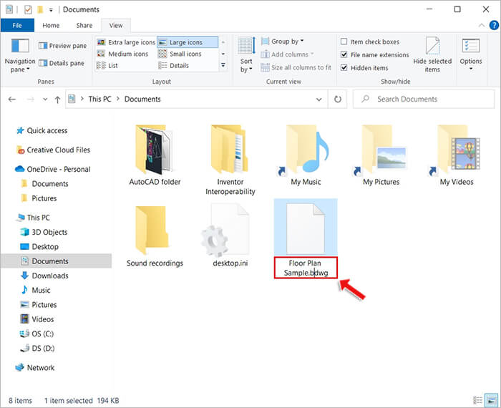This screenshot has height=408, width=501.
Task: Toggle File name extensions checkbox
Action: click(345, 55)
